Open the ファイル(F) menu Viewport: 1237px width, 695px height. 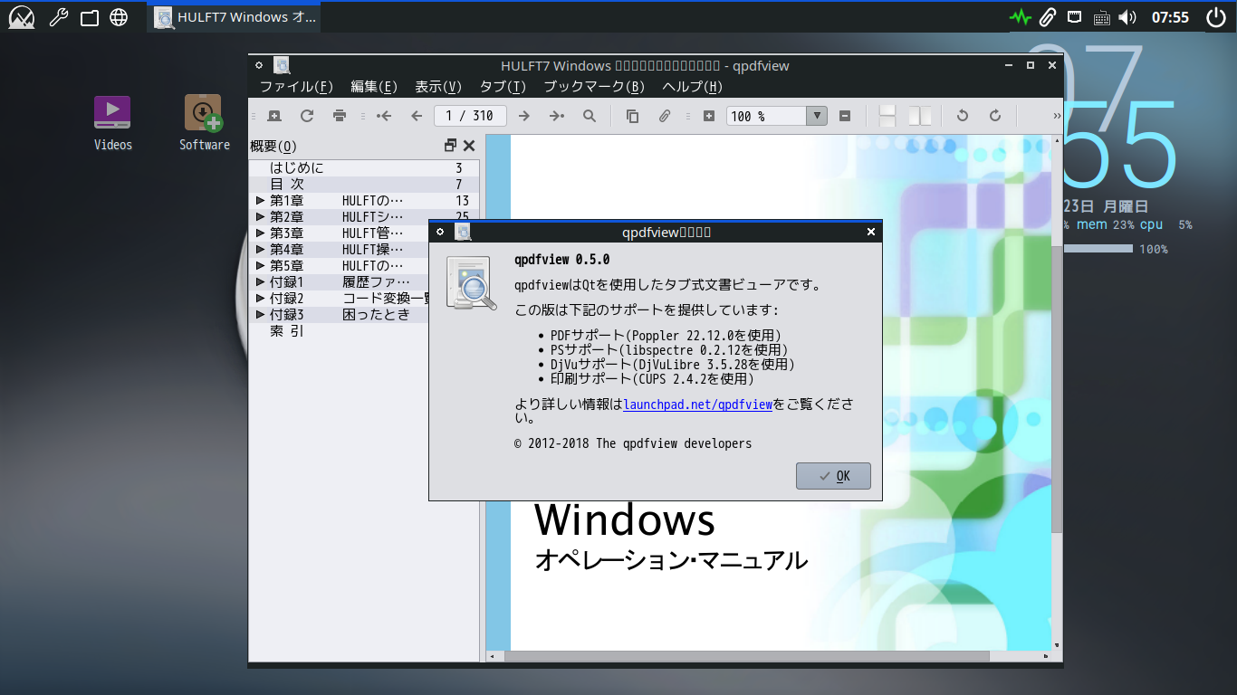(x=296, y=87)
